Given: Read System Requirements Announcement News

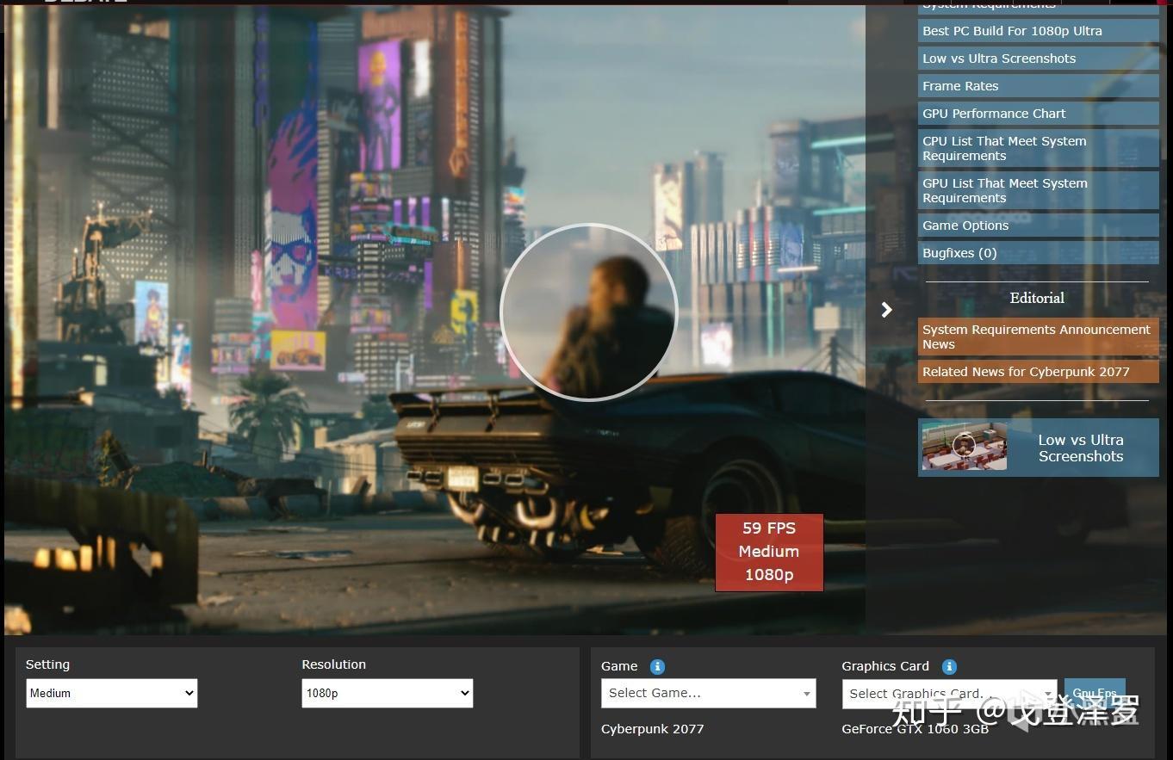Looking at the screenshot, I should pos(1038,337).
